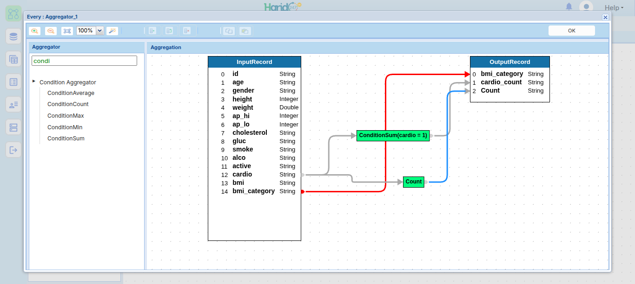Click the paste toolbar icon
This screenshot has width=635, height=284.
click(x=245, y=31)
